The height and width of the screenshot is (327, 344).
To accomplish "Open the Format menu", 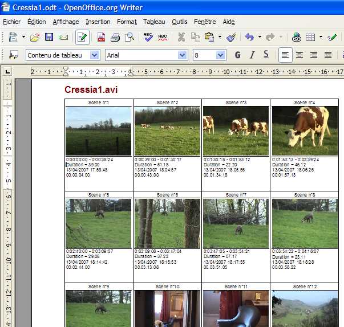I will tap(127, 22).
